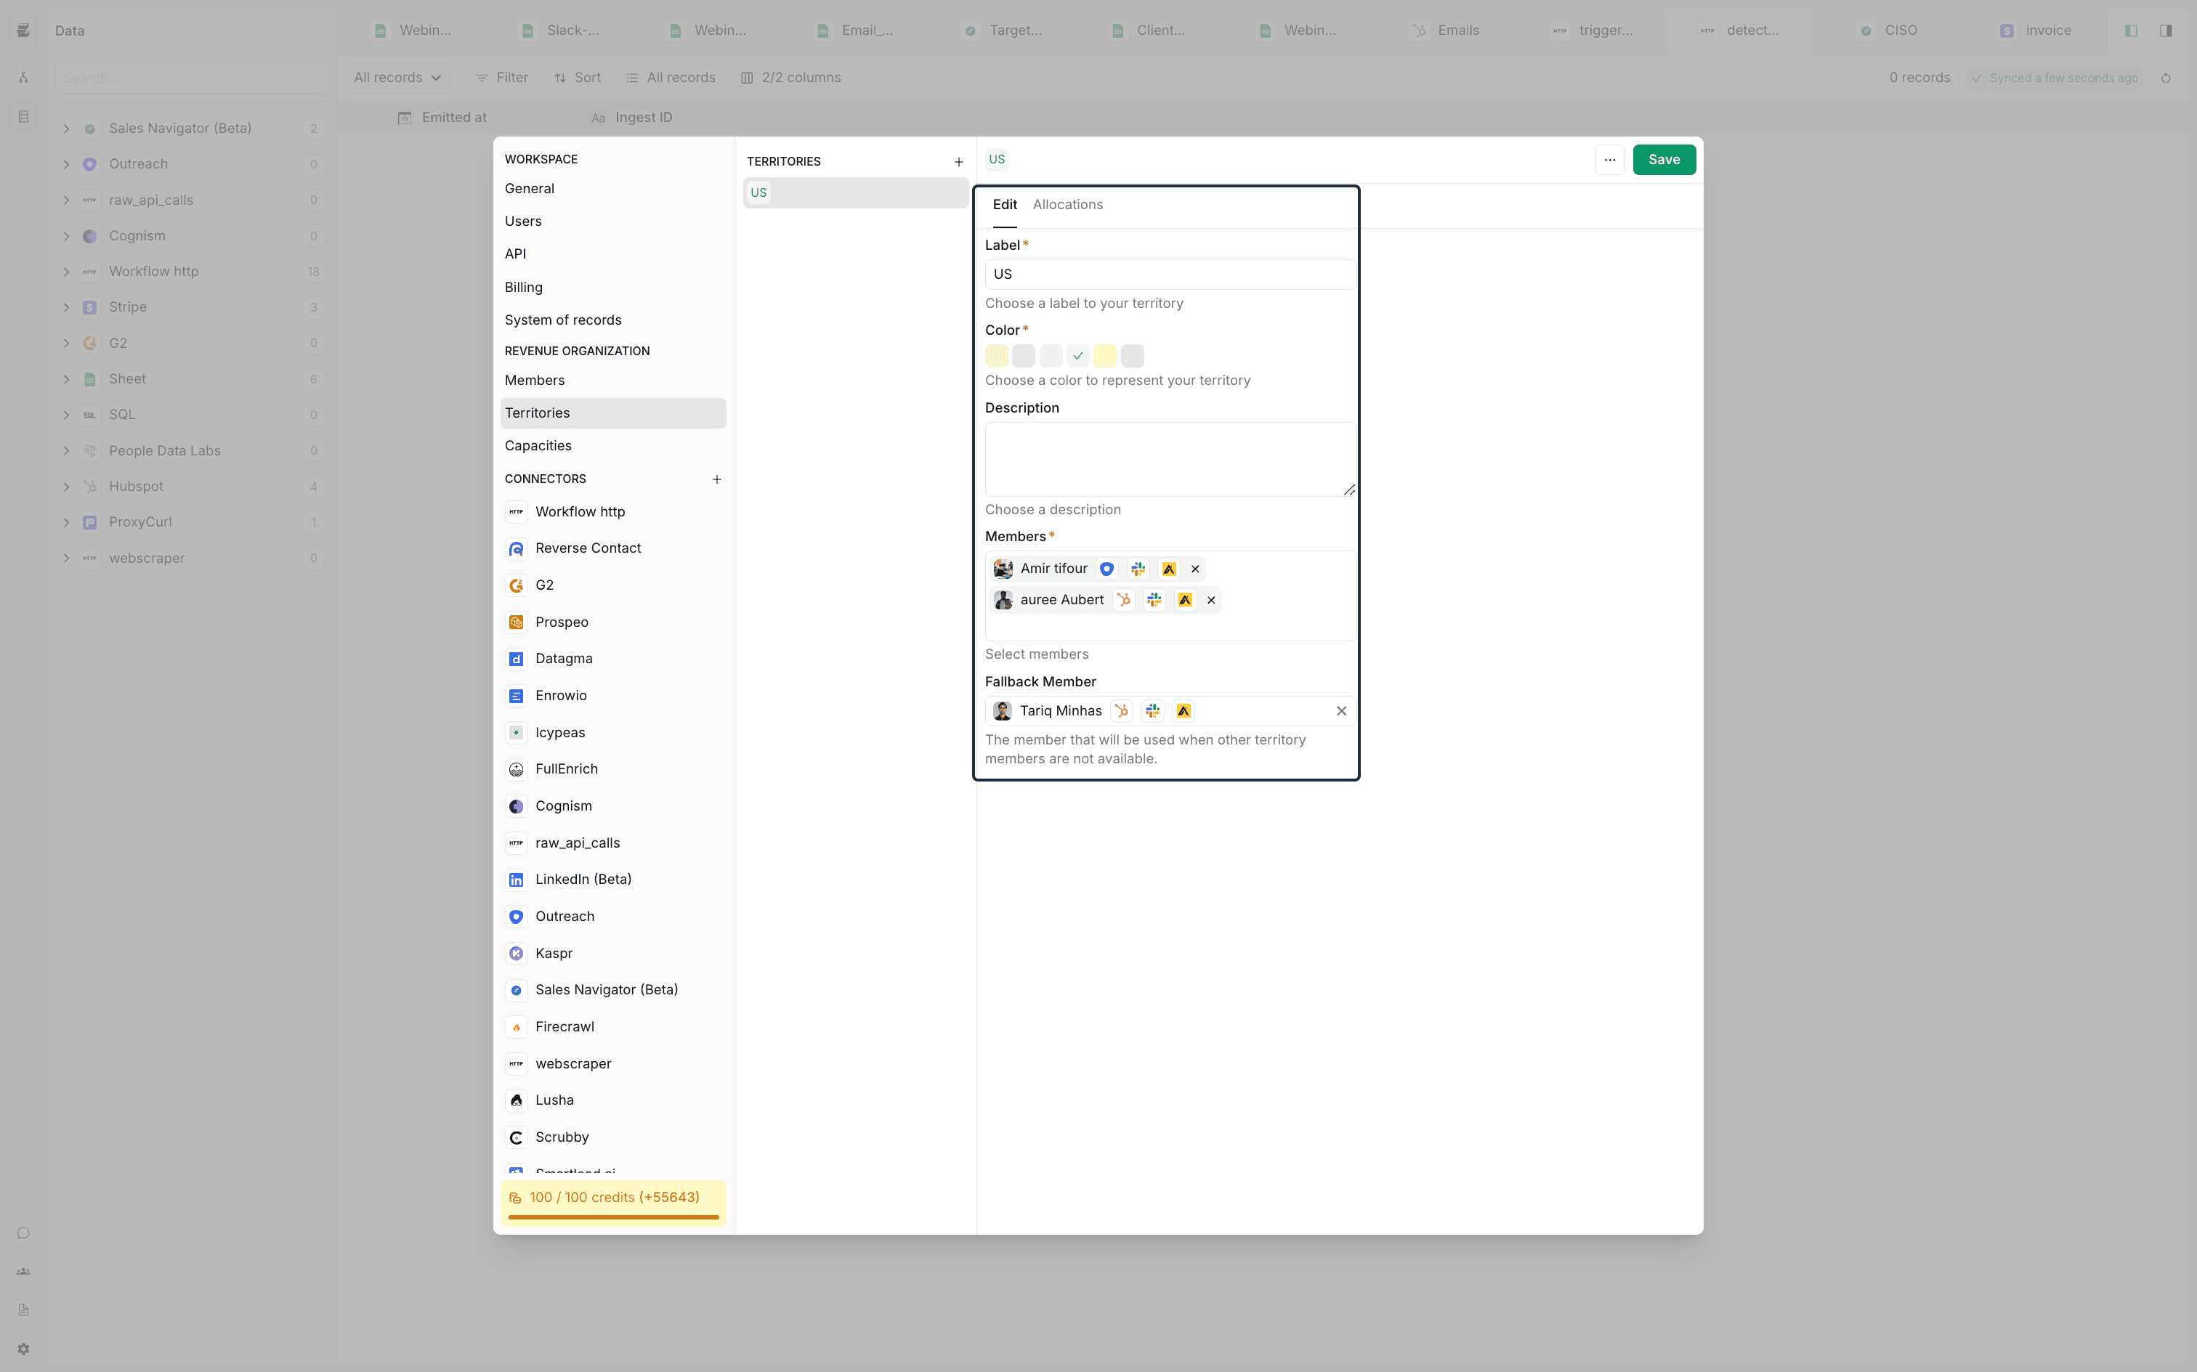The width and height of the screenshot is (2197, 1372).
Task: Expand the Stripe source in background sidebar
Action: (66, 308)
